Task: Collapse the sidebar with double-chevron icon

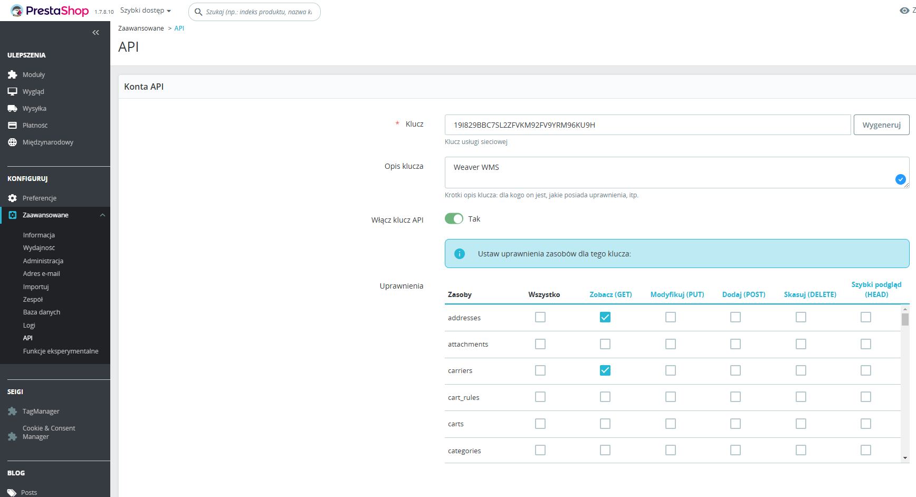Action: tap(96, 33)
